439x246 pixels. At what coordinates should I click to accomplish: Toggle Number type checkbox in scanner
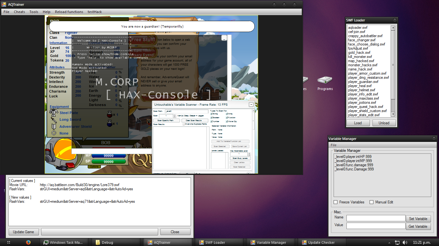[211, 121]
